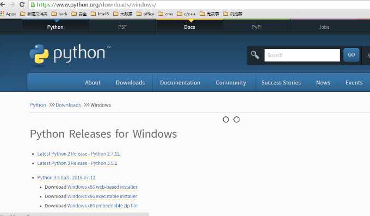Viewport: 370px width, 216px height.
Task: Click the Windows breadcrumb text
Action: [101, 105]
